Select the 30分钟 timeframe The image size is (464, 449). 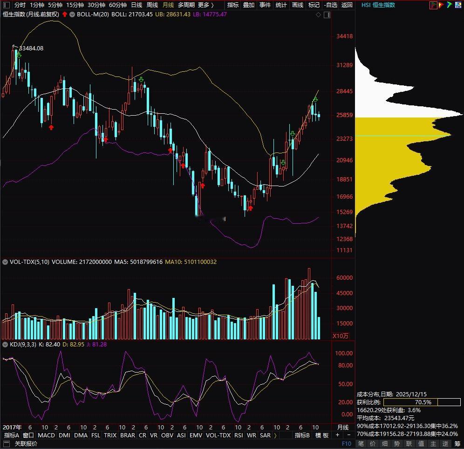point(96,5)
